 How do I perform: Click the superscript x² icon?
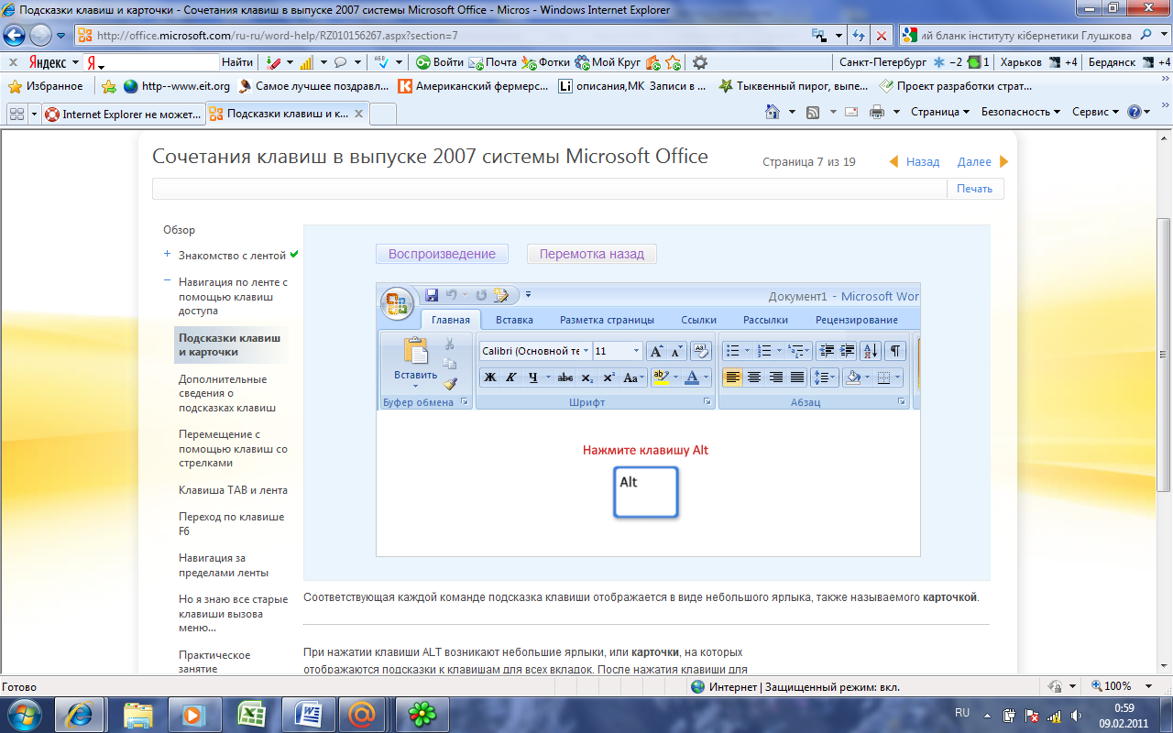(608, 377)
